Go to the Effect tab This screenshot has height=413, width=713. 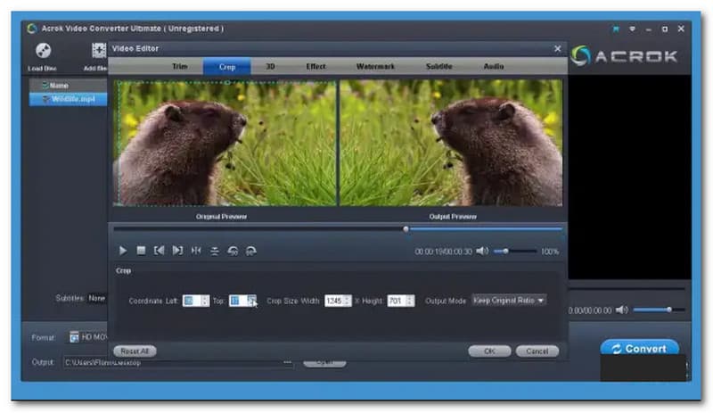point(316,67)
